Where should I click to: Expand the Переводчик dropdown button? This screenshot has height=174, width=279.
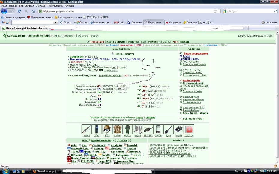pos(163,22)
